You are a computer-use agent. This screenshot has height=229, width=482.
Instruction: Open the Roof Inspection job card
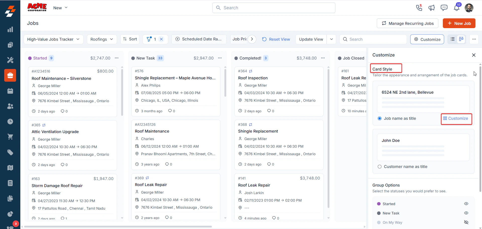coord(279,91)
